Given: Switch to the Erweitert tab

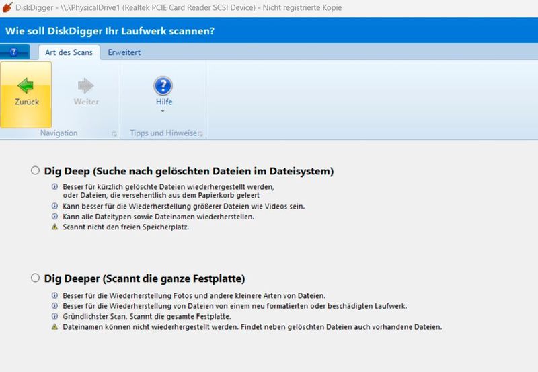Looking at the screenshot, I should pyautogui.click(x=124, y=52).
